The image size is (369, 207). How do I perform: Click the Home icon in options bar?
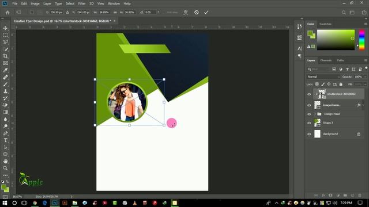[x=7, y=13]
